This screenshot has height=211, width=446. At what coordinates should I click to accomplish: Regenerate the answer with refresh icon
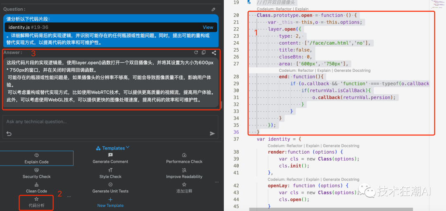pyautogui.click(x=196, y=52)
